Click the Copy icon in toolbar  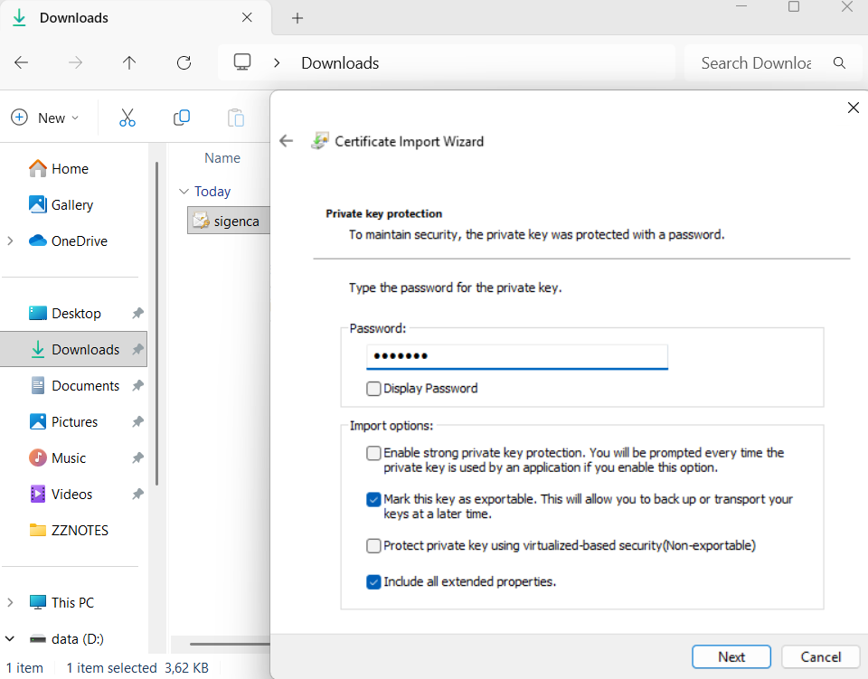click(x=182, y=118)
